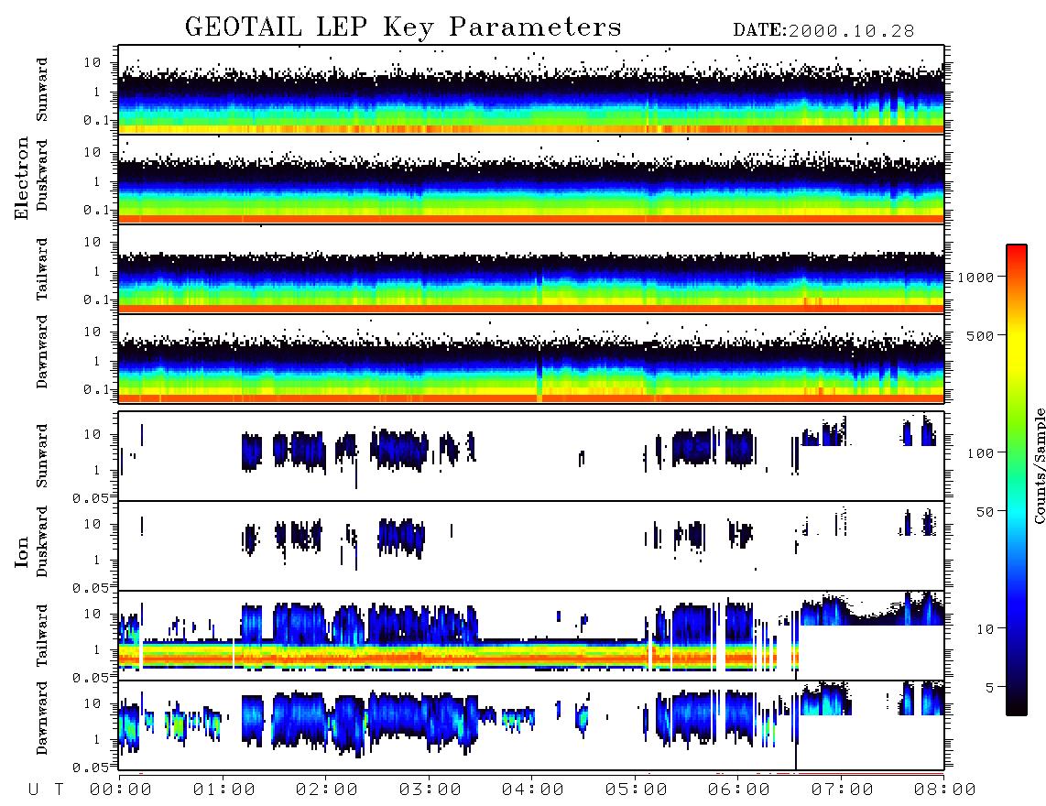Image resolution: width=1046 pixels, height=806 pixels.
Task: Select the Ion "Tailward" panel label
Action: (x=42, y=636)
